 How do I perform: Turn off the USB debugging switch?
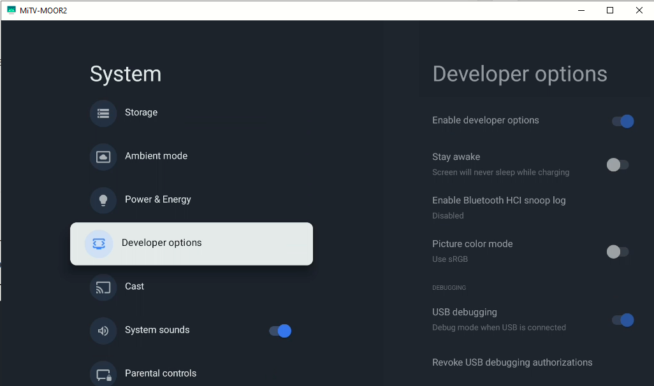(623, 320)
